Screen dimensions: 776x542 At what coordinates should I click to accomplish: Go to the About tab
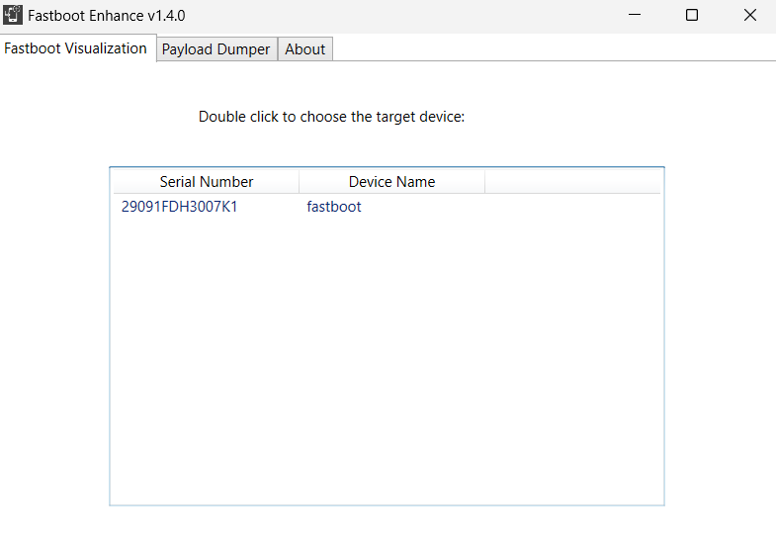point(304,49)
